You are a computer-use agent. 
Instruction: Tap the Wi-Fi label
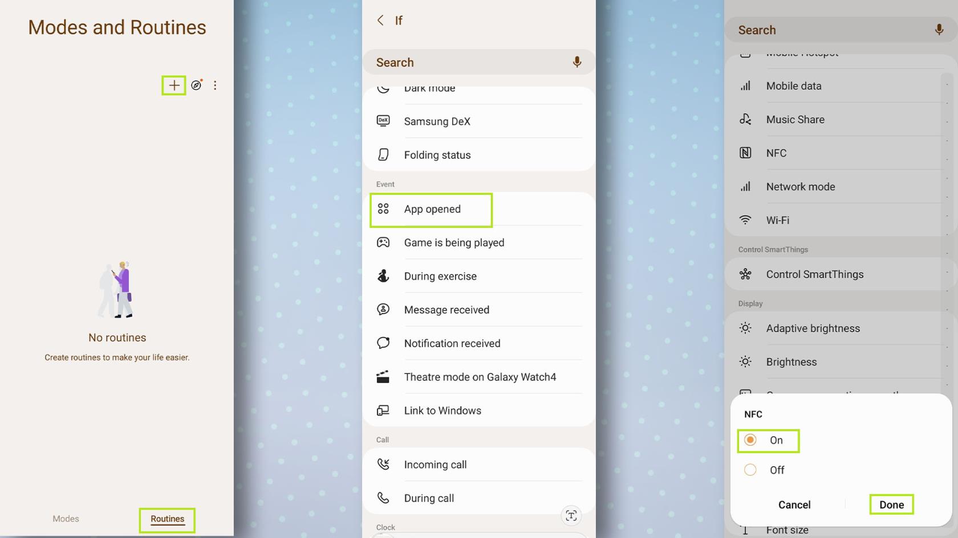[x=778, y=220]
